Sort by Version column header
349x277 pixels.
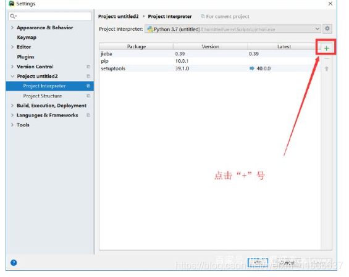click(x=211, y=46)
